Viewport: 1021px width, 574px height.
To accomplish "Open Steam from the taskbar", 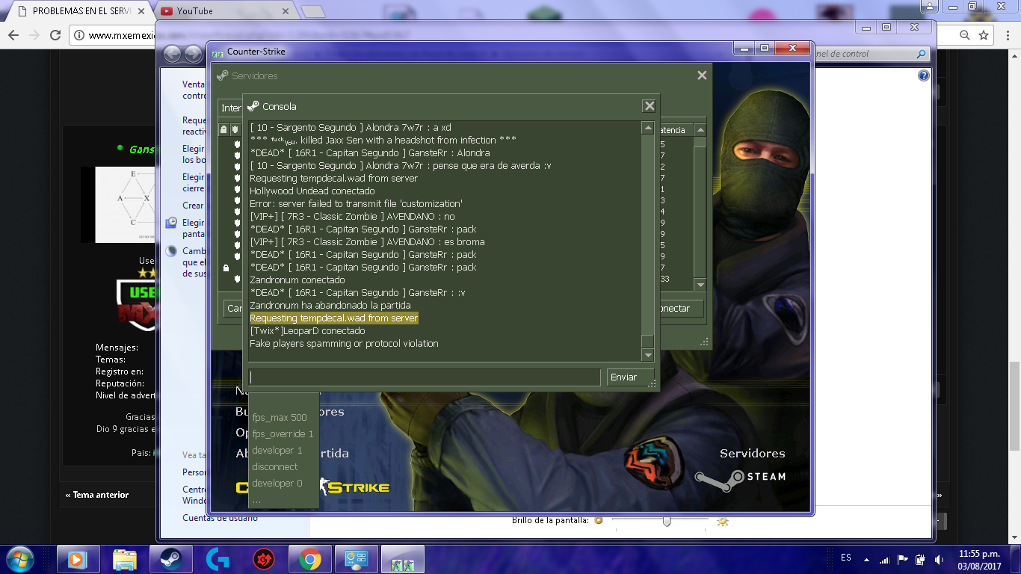I will 171,559.
